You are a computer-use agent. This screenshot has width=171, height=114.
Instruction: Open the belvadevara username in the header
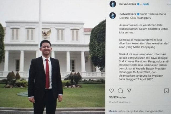click(128, 4)
